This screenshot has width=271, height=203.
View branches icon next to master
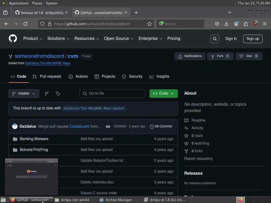click(47, 94)
